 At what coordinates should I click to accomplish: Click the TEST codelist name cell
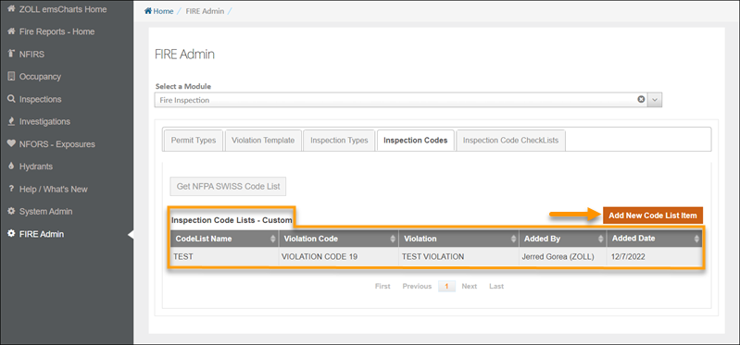[x=224, y=257]
